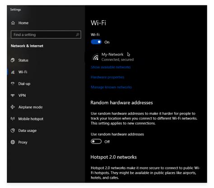The height and width of the screenshot is (188, 214).
Task: Click the Wi-Fi signal sidebar icon
Action: point(13,72)
